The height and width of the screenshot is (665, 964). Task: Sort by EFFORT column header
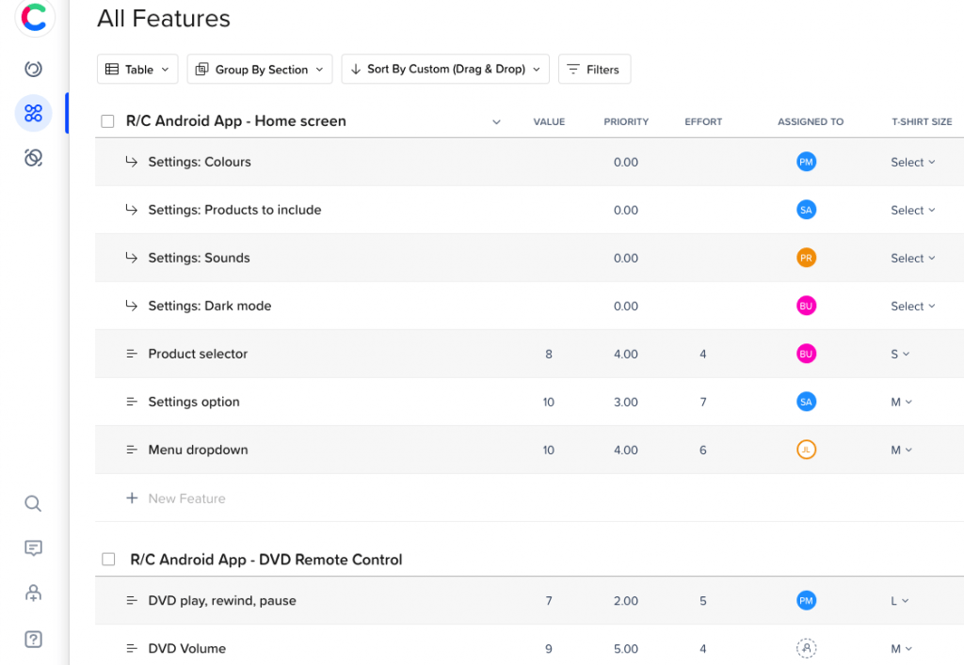[703, 121]
